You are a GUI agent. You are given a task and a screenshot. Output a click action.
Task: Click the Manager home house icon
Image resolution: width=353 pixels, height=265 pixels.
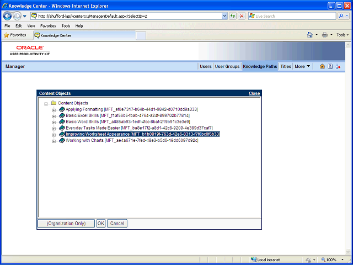pyautogui.click(x=322, y=66)
